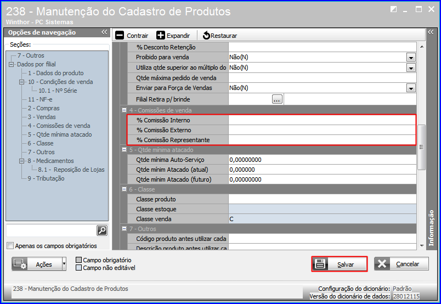Click the dictionary version value 28012115
441x304 pixels.
pyautogui.click(x=406, y=296)
